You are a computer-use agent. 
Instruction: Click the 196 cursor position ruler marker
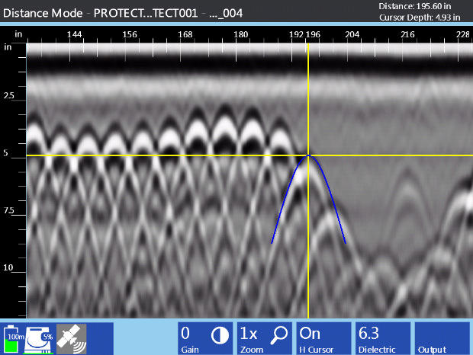(312, 35)
